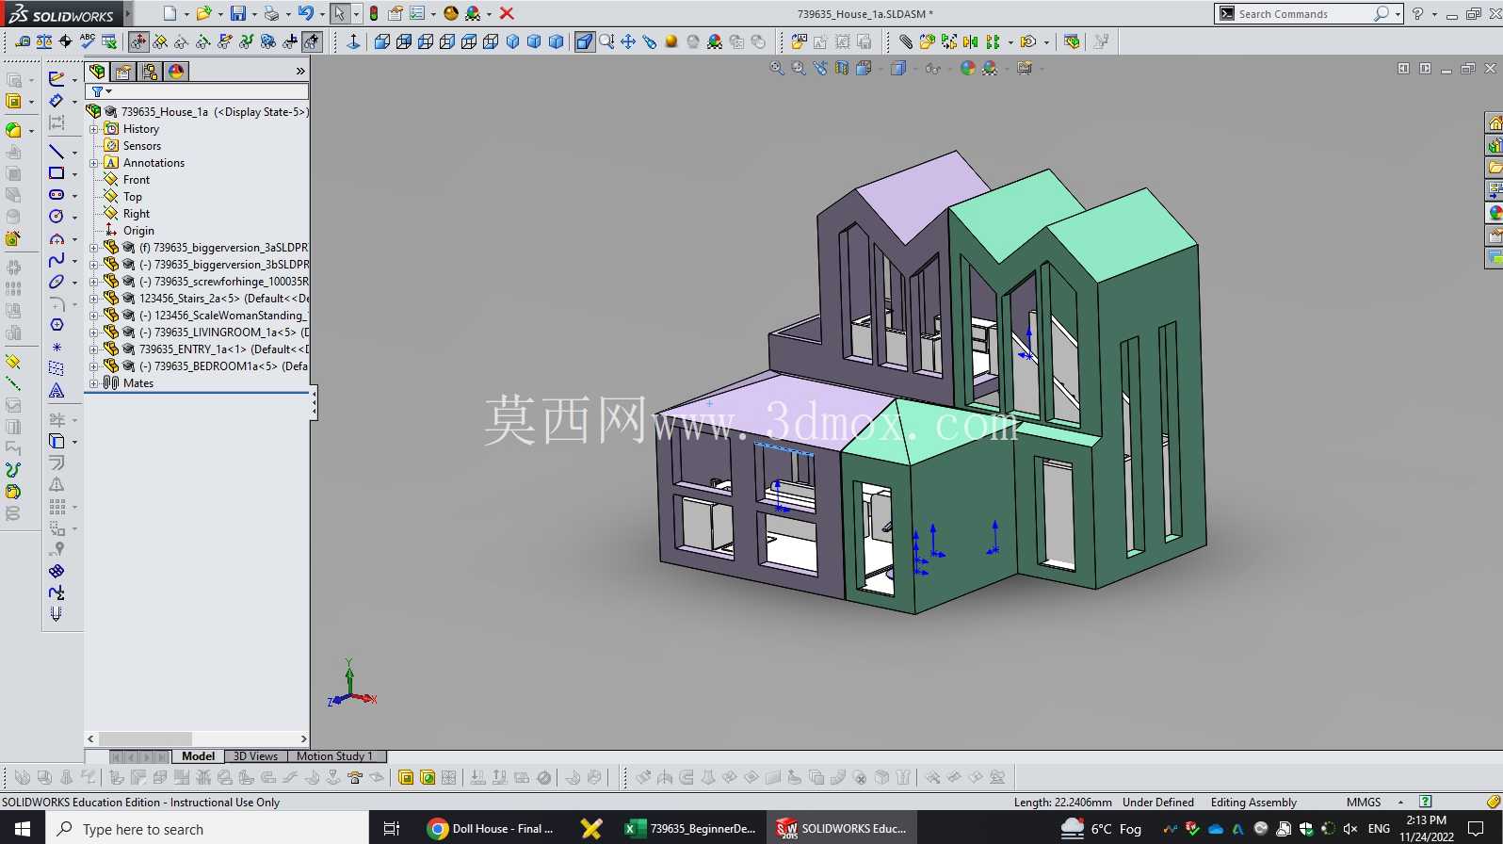Open Doll House Chrome window from taskbar
1503x844 pixels.
click(490, 829)
